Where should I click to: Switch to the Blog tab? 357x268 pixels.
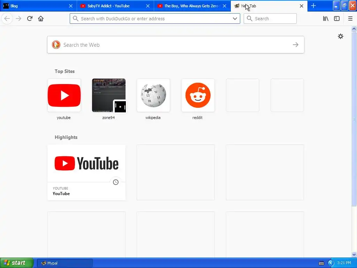(38, 6)
